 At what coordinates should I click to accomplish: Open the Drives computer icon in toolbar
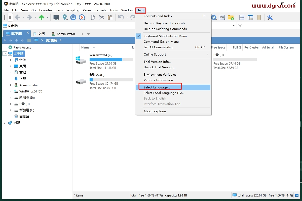click(56, 17)
